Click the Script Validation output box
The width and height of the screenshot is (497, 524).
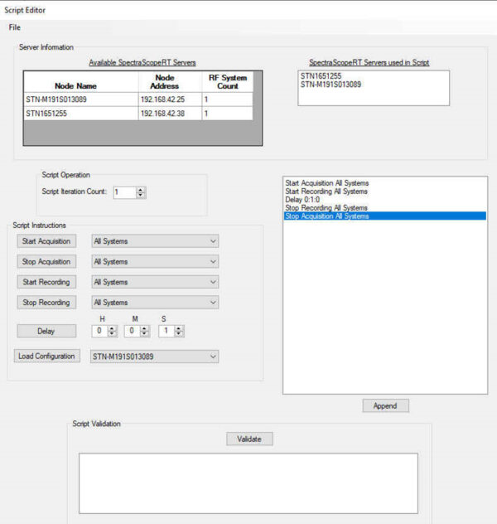248,483
